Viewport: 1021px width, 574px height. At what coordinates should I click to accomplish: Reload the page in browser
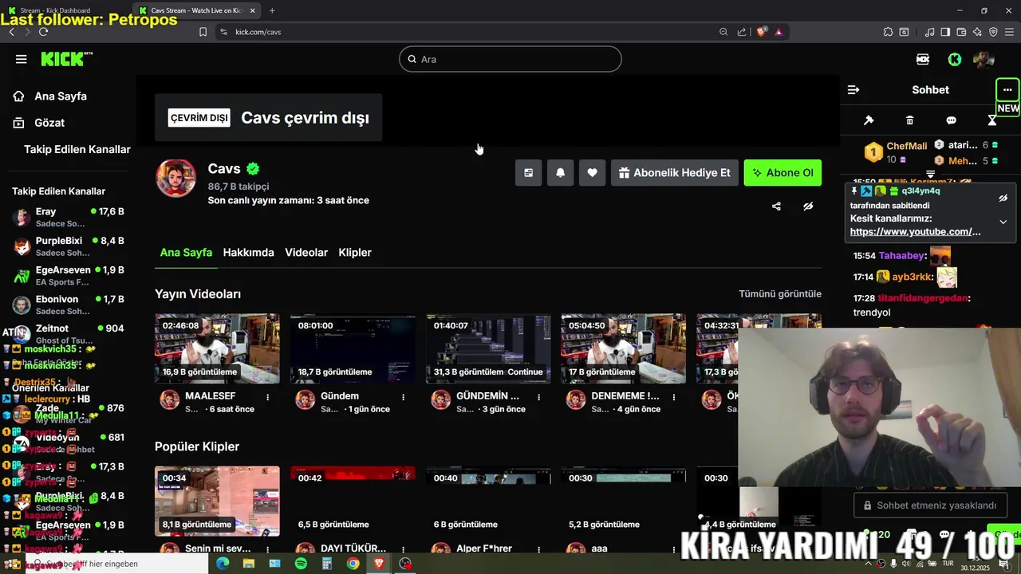[x=43, y=32]
